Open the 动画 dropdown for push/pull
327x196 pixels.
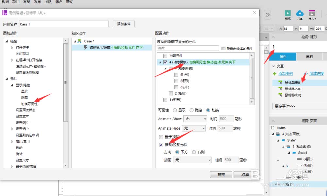click(x=192, y=160)
